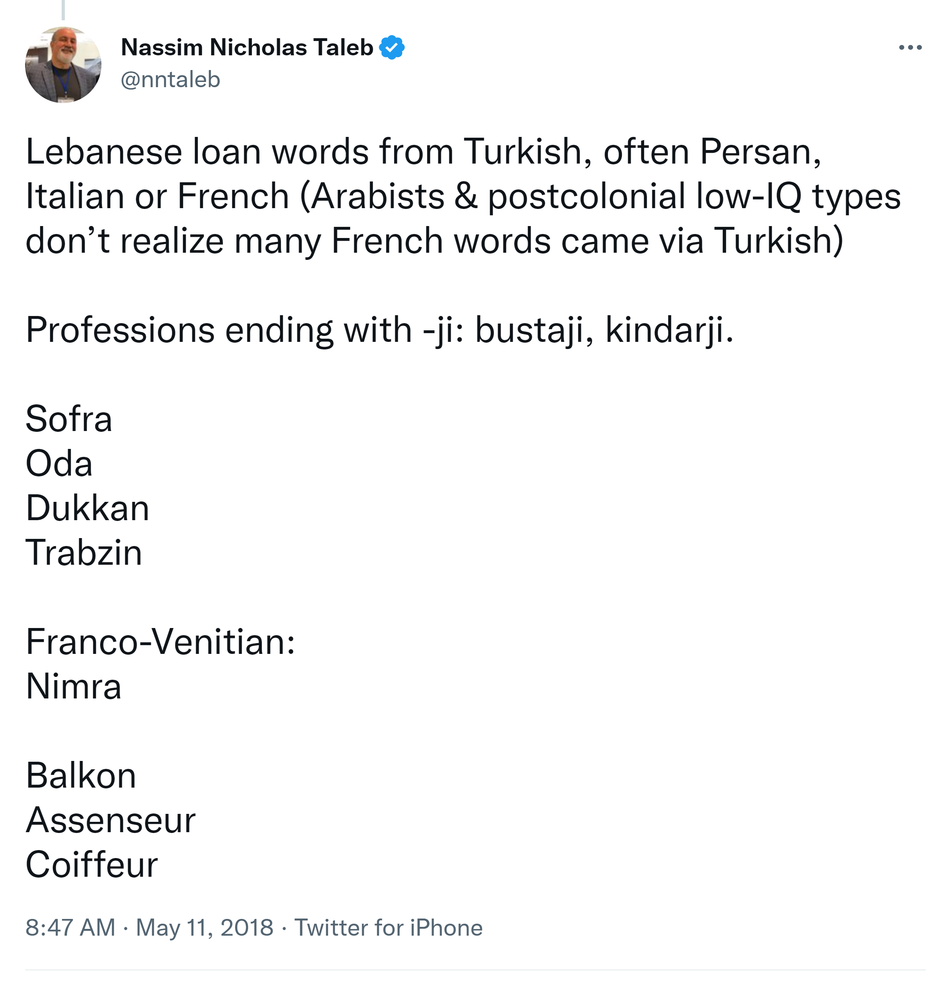940x985 pixels.
Task: Click the word Sofra in the tweet
Action: 69,419
